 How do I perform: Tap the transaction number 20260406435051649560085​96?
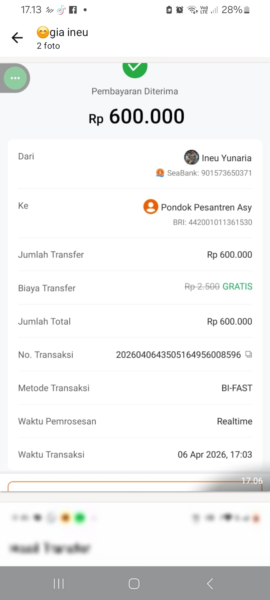(178, 355)
